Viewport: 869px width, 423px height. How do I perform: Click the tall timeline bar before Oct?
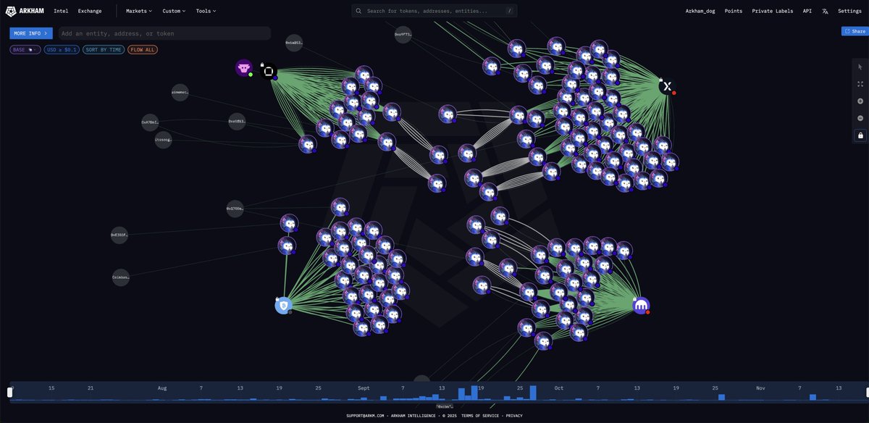(533, 393)
